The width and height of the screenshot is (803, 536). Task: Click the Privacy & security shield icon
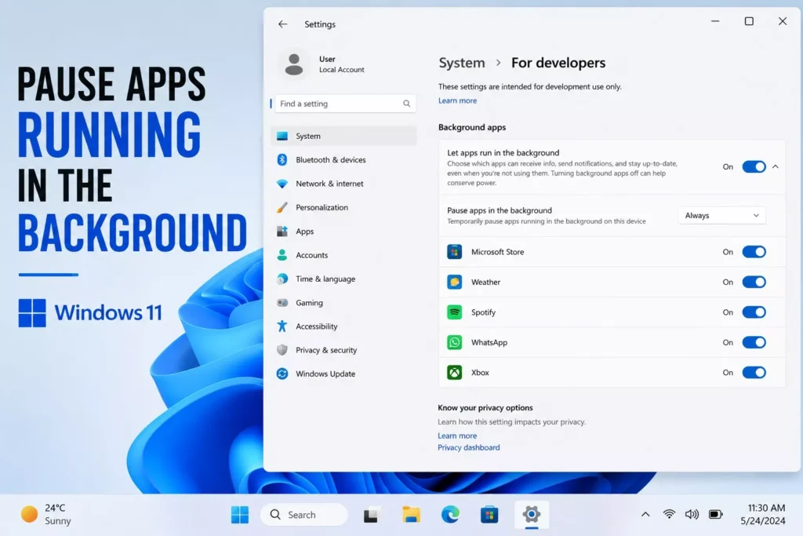coord(282,350)
